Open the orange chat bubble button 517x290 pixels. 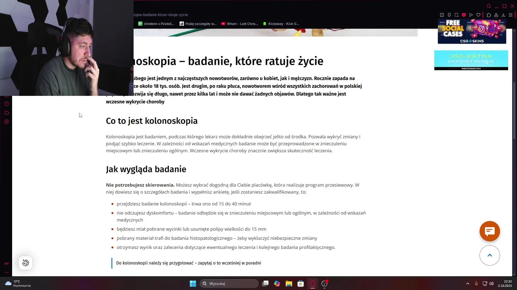[490, 231]
